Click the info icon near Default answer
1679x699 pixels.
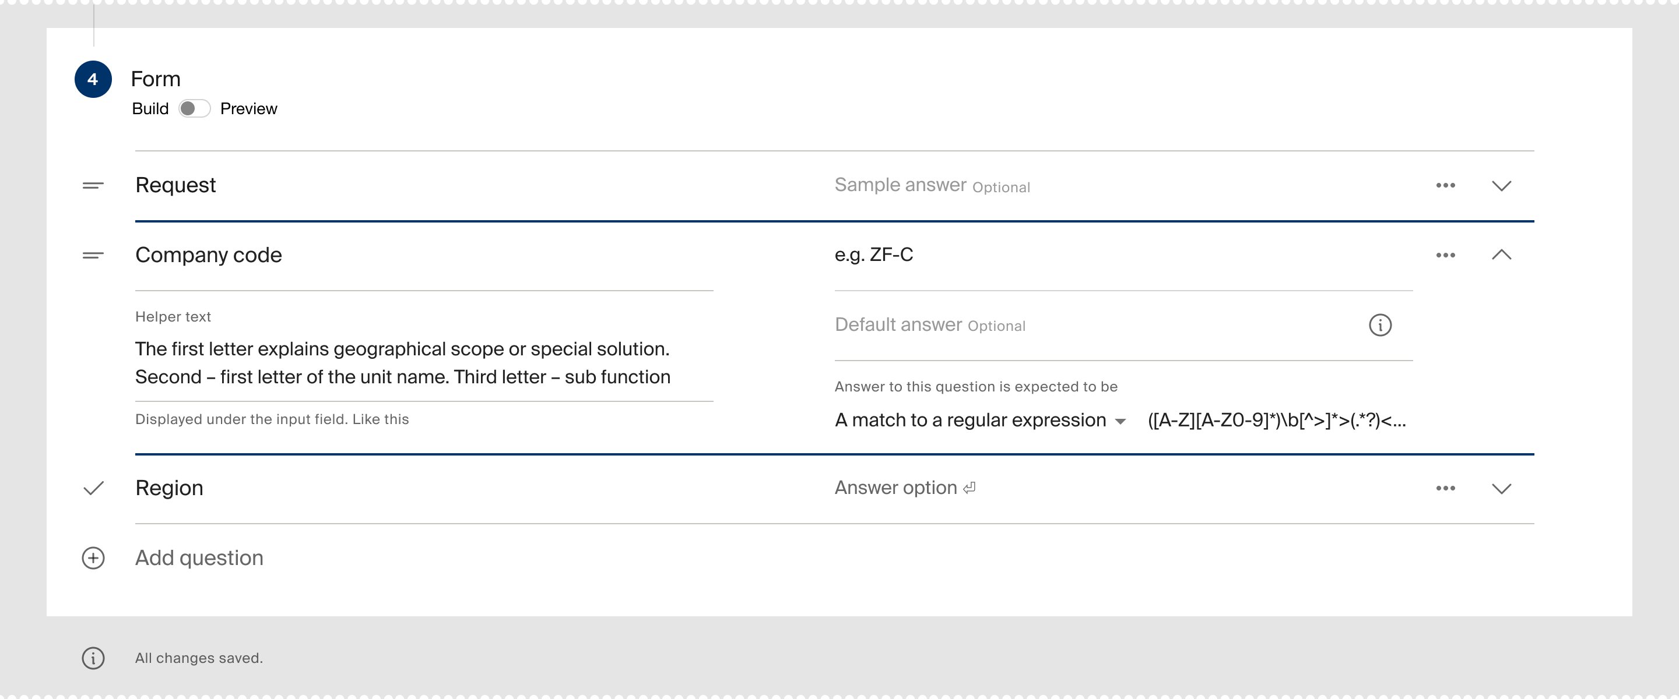tap(1381, 325)
